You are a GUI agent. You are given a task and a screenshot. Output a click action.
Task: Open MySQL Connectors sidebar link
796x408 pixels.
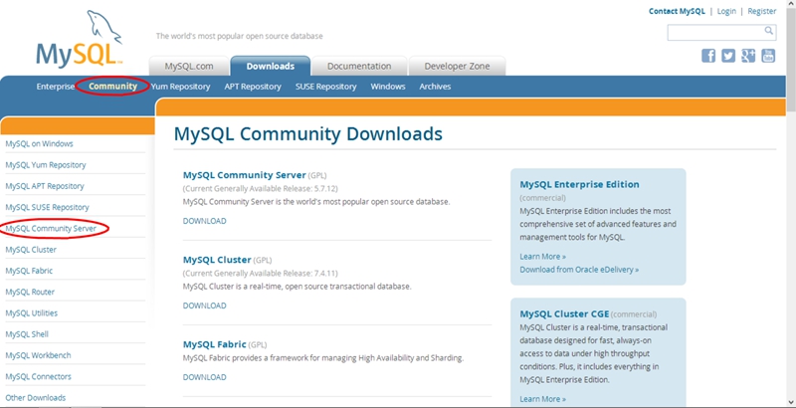[x=38, y=376]
